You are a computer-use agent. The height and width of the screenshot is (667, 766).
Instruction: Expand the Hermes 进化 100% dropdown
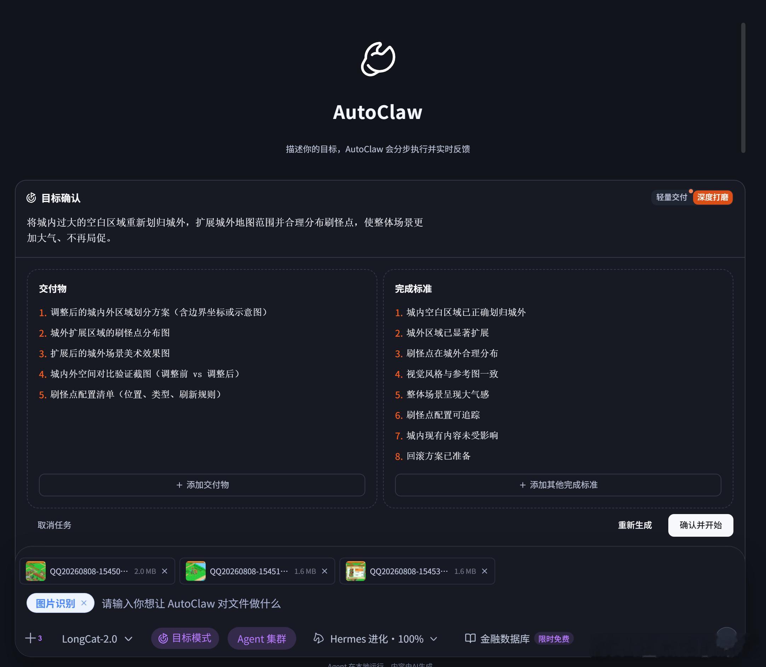pyautogui.click(x=376, y=639)
